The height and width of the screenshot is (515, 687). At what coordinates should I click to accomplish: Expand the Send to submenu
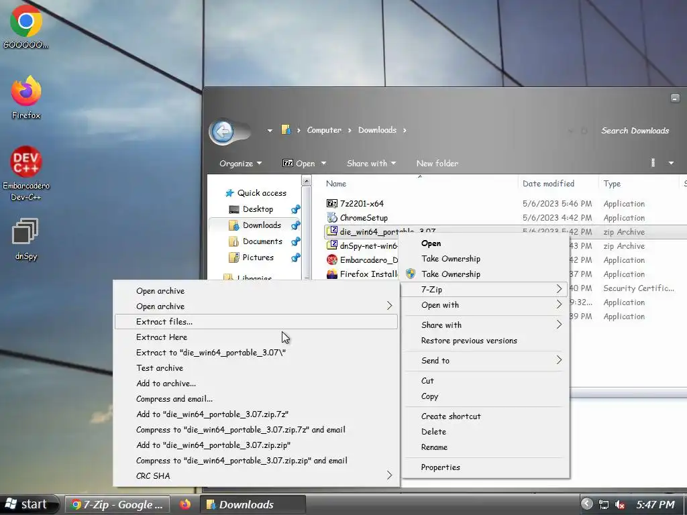(485, 360)
